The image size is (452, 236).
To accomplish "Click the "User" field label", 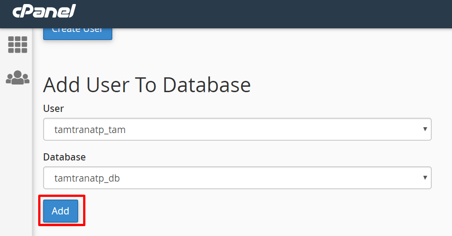I will click(x=53, y=108).
